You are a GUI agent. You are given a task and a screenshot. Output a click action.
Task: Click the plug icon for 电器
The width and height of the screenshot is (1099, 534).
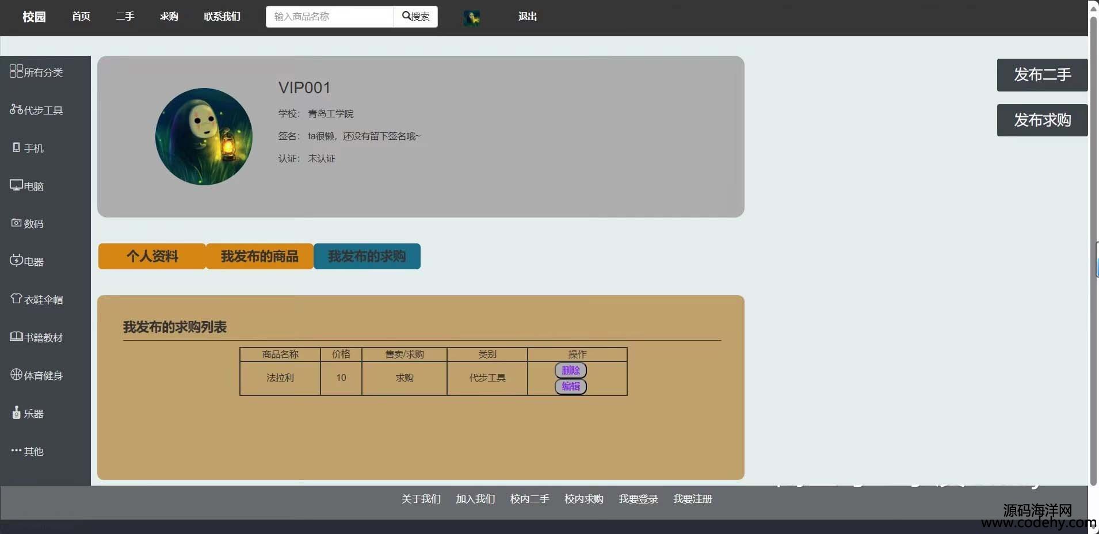point(16,261)
